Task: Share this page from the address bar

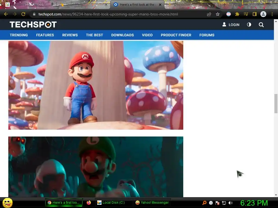Action: pyautogui.click(x=209, y=14)
